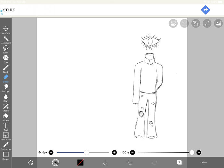Open the material image icon
Image resolution: width=224 pixels, height=168 pixels.
(218, 23)
